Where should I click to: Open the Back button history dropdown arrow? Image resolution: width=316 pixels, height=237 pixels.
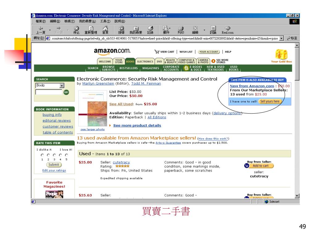tap(50, 30)
